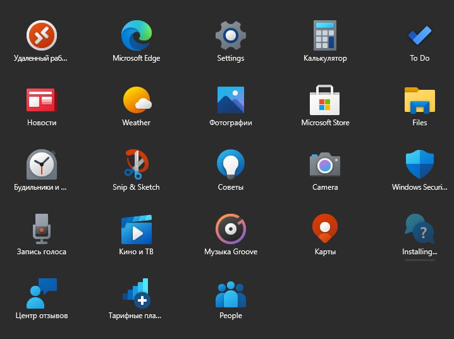Open the Советы lightbulb tips app
This screenshot has width=454, height=339.
pyautogui.click(x=230, y=164)
